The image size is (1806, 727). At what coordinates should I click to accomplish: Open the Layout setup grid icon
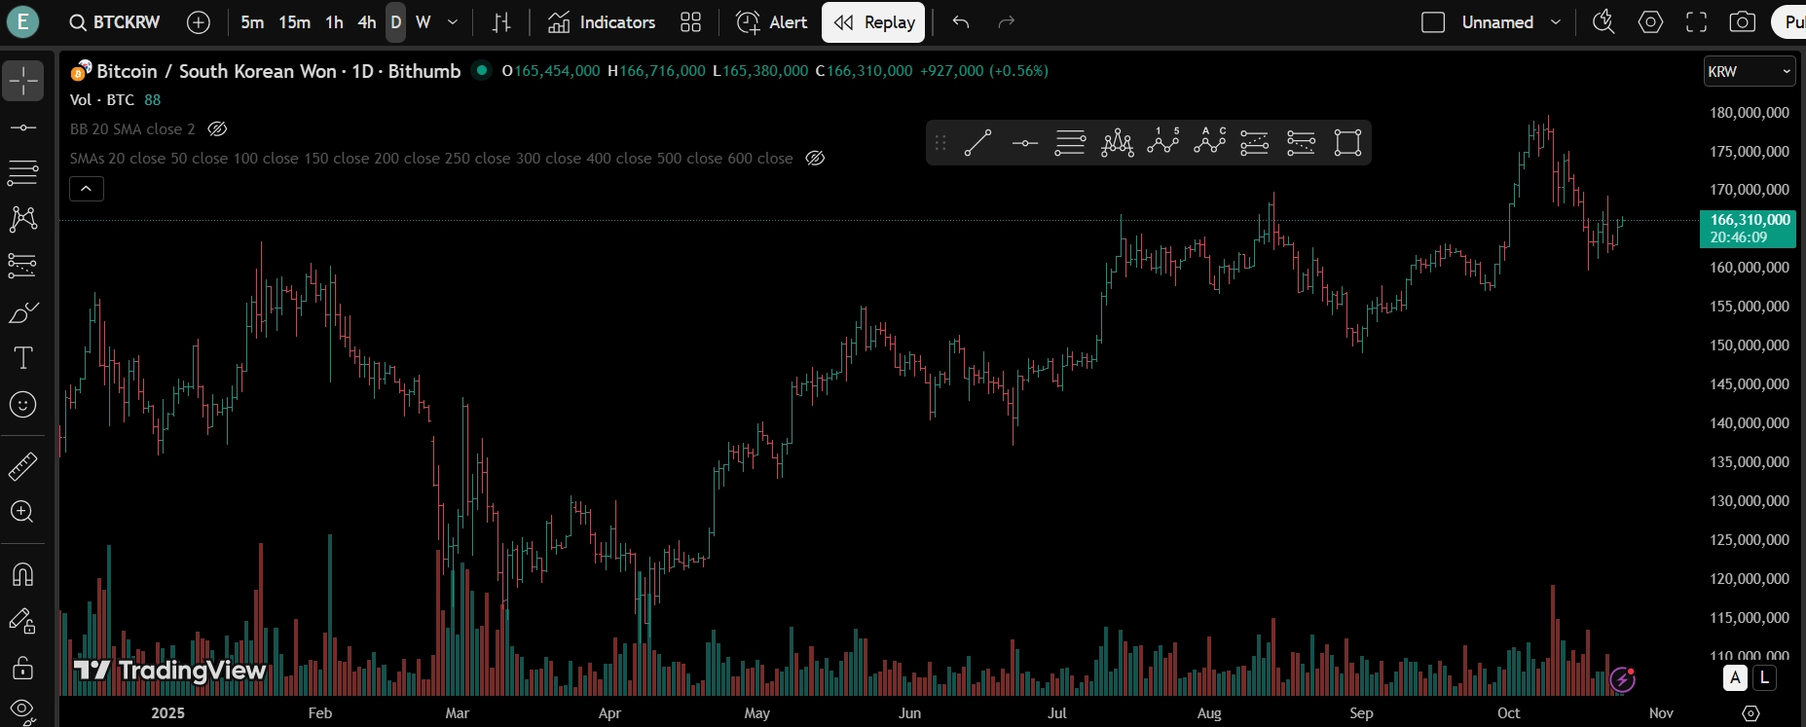(690, 22)
